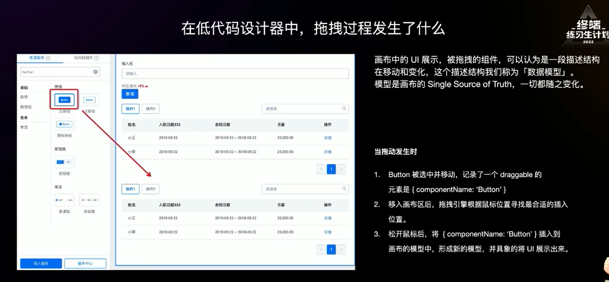Open the 按钮组 category in the sidebar list
Viewport: 609px width, 282px height.
click(x=25, y=107)
